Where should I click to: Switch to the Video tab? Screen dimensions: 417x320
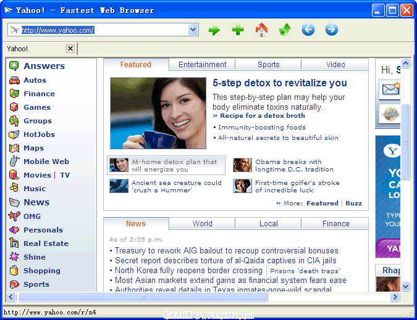point(335,65)
